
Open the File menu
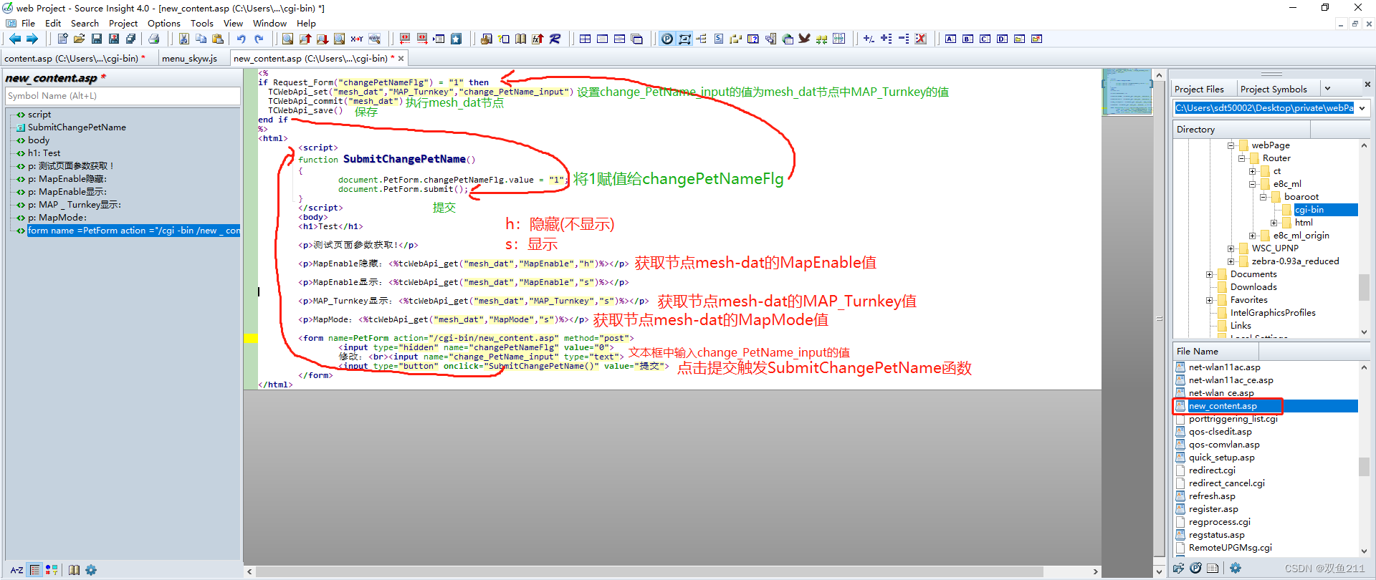click(x=28, y=23)
